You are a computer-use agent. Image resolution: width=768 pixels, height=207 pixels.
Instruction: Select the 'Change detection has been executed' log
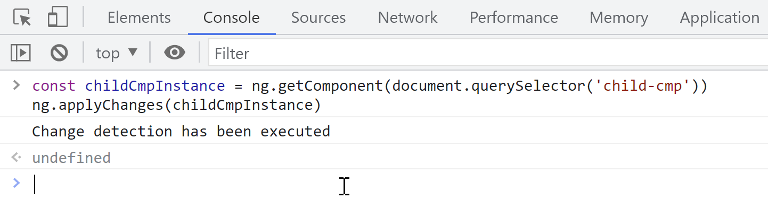[x=181, y=131]
